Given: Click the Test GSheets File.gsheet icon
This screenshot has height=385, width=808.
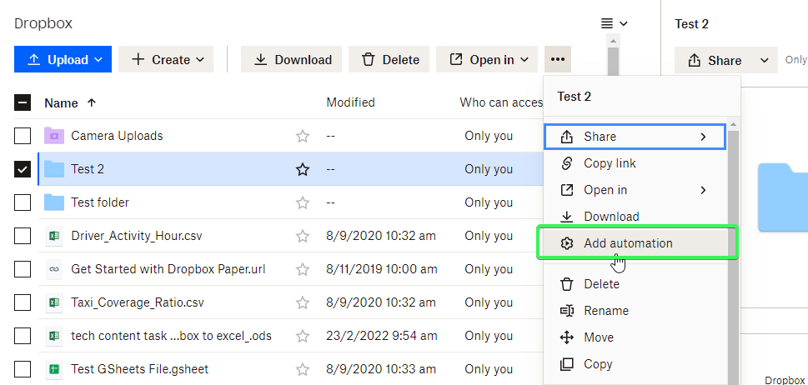Looking at the screenshot, I should 54,369.
